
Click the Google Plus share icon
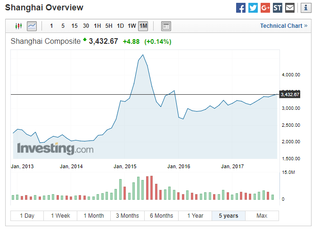click(265, 8)
